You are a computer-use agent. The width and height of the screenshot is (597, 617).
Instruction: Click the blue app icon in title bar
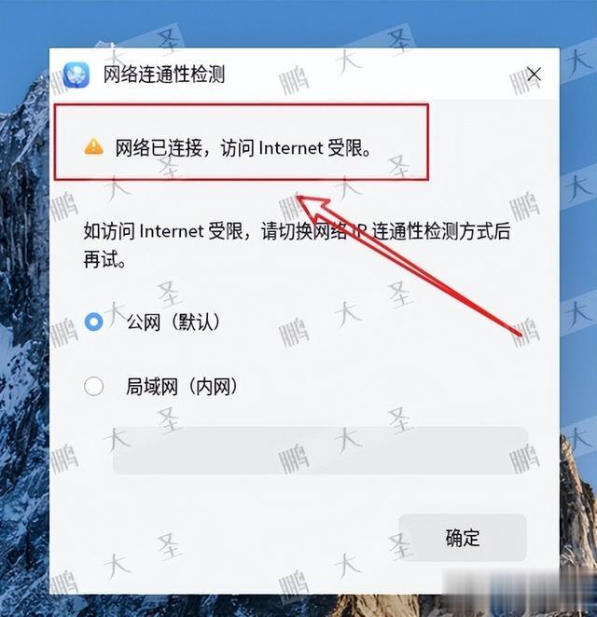pos(76,74)
